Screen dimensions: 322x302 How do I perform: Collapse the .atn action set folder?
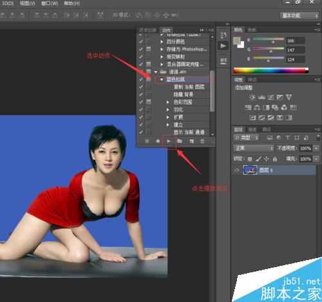[156, 72]
